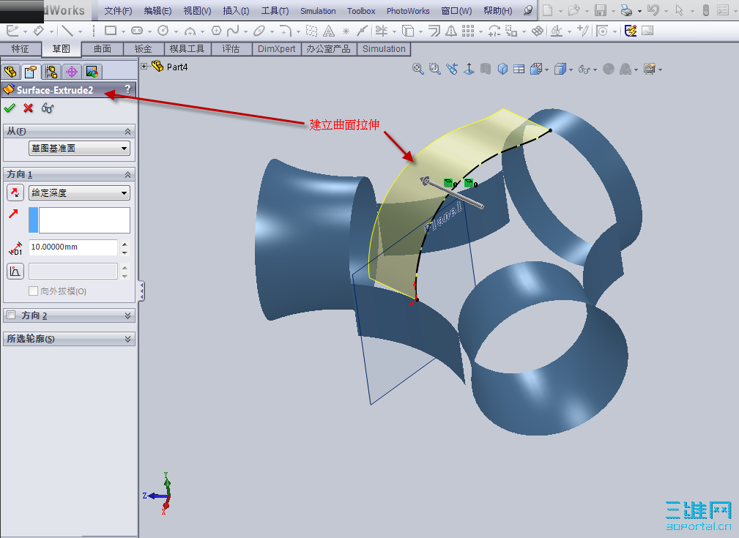739x538 pixels.
Task: Switch to the 曲面 tab
Action: 103,49
